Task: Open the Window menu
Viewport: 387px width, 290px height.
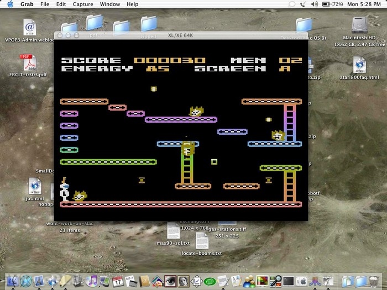Action: point(110,4)
